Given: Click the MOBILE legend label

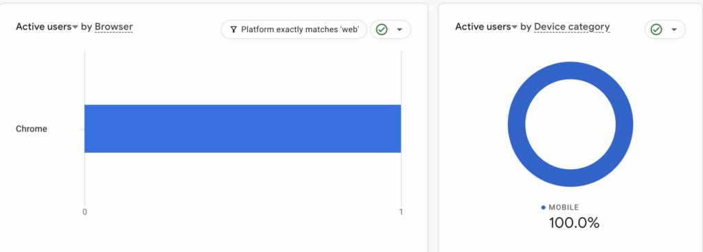Looking at the screenshot, I should pyautogui.click(x=564, y=207).
